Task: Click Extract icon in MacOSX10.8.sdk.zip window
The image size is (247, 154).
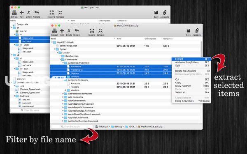Action: point(54,31)
